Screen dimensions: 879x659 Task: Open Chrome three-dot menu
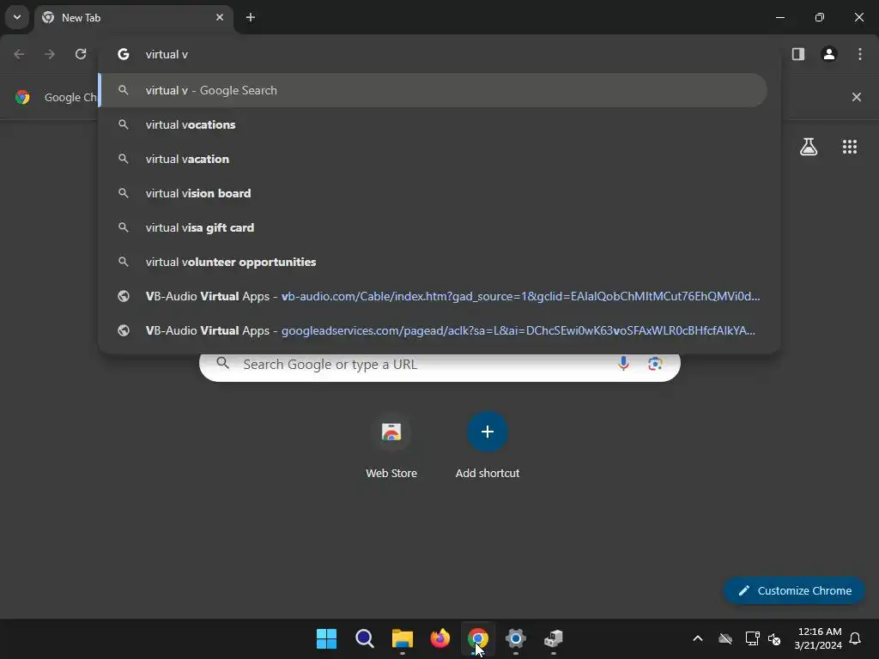(x=860, y=54)
